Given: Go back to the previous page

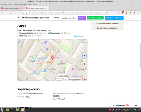Looking at the screenshot, I should coord(3,13).
